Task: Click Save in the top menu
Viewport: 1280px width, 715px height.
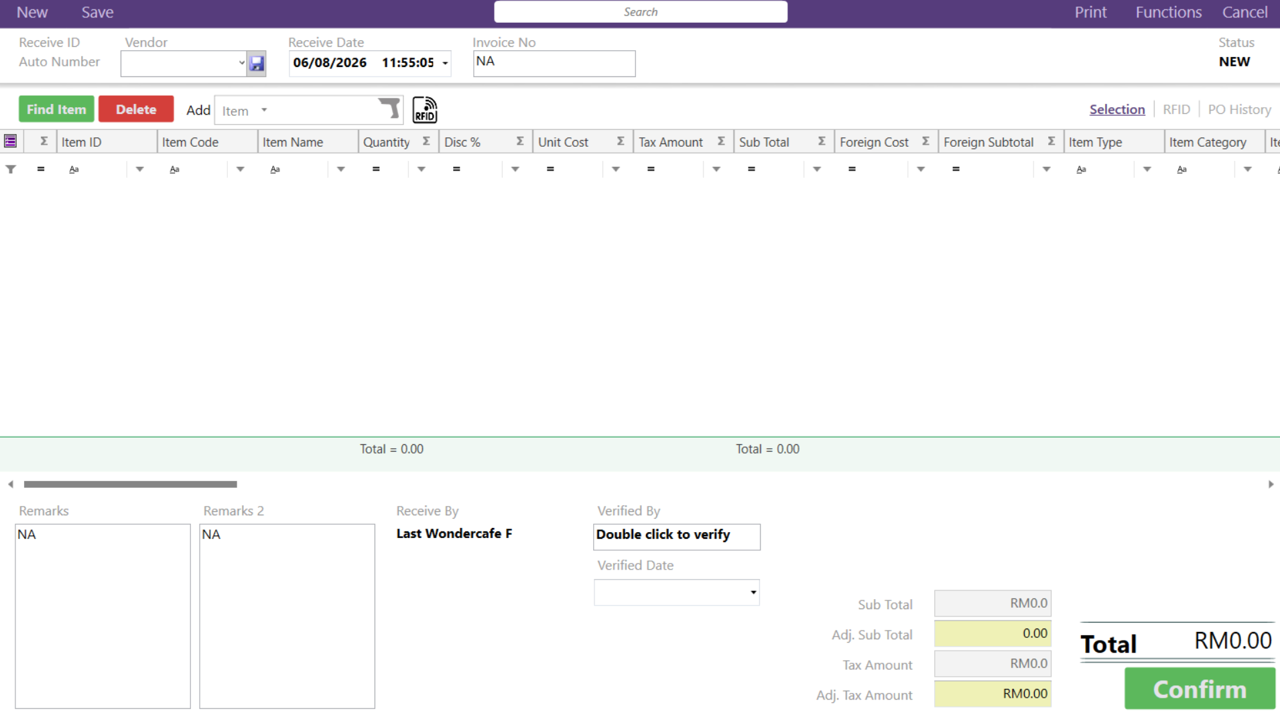Action: (97, 12)
